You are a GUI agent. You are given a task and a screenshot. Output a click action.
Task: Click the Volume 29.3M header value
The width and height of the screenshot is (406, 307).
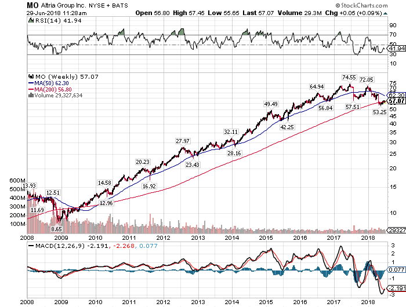pyautogui.click(x=300, y=13)
